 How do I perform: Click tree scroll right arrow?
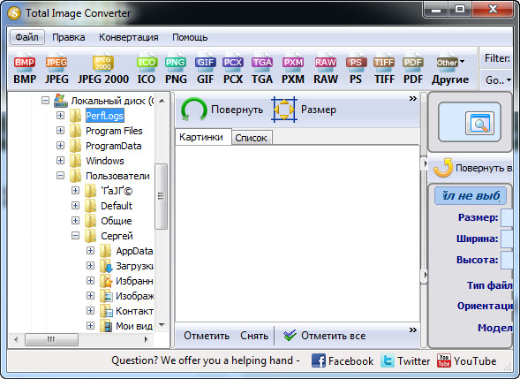[146, 339]
